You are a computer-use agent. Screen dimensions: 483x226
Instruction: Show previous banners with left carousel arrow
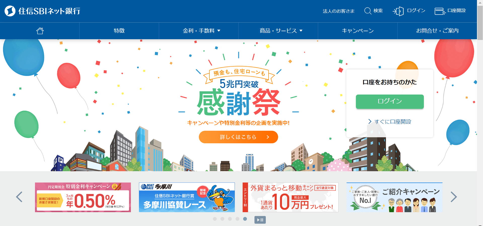pos(19,197)
